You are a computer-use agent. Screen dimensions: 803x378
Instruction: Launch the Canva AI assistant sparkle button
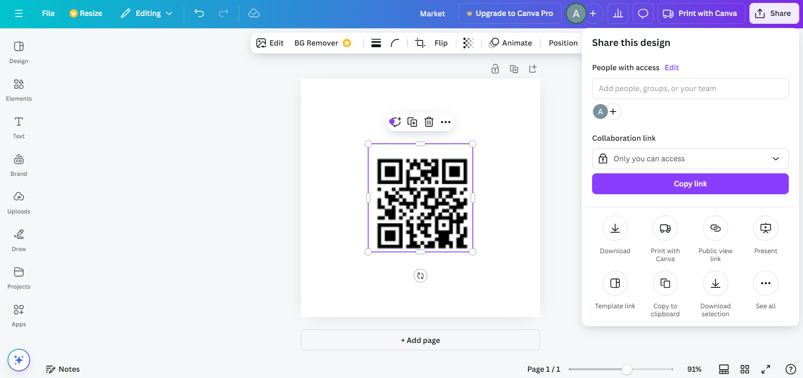point(19,360)
